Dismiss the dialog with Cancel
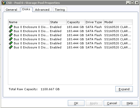The image size is (140, 108). 112,103
